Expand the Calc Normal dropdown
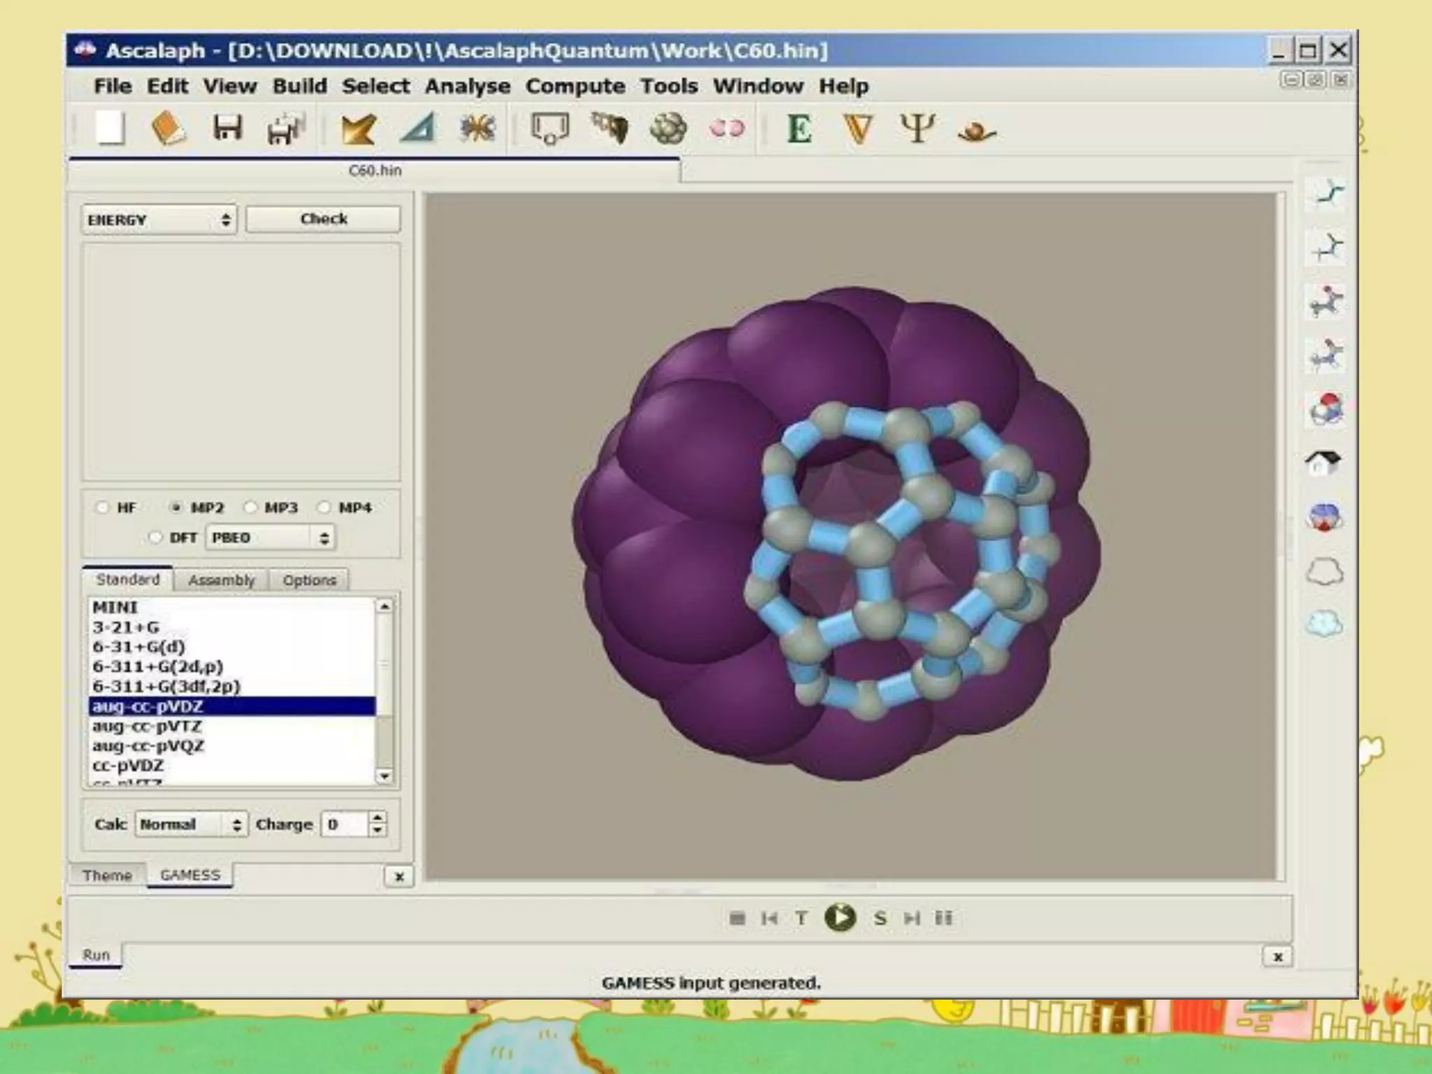The image size is (1432, 1074). click(191, 824)
